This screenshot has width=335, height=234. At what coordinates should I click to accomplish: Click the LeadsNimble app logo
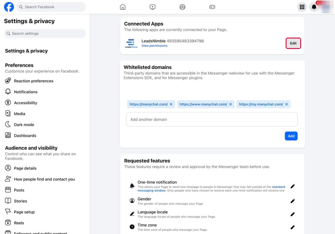(131, 43)
